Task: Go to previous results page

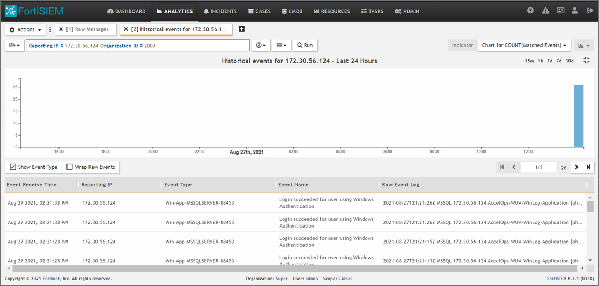Action: pos(514,167)
